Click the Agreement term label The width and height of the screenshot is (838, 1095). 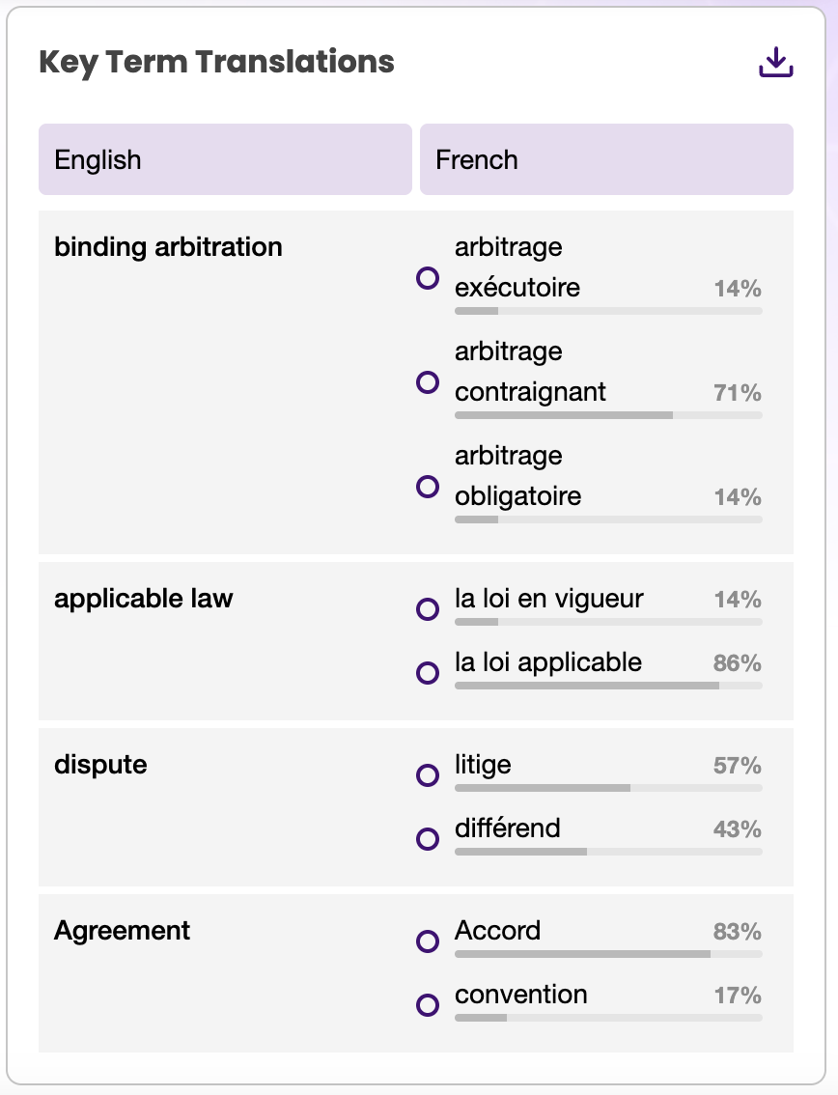coord(122,931)
